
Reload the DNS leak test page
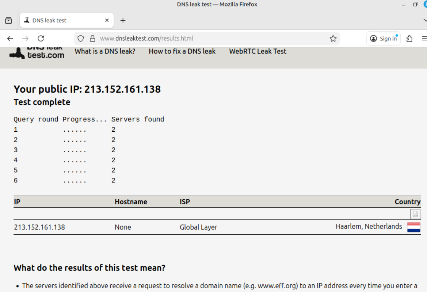[41, 39]
